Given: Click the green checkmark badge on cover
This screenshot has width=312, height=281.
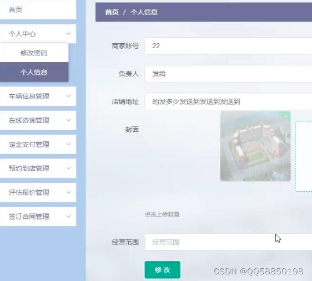Looking at the screenshot, I should [286, 115].
